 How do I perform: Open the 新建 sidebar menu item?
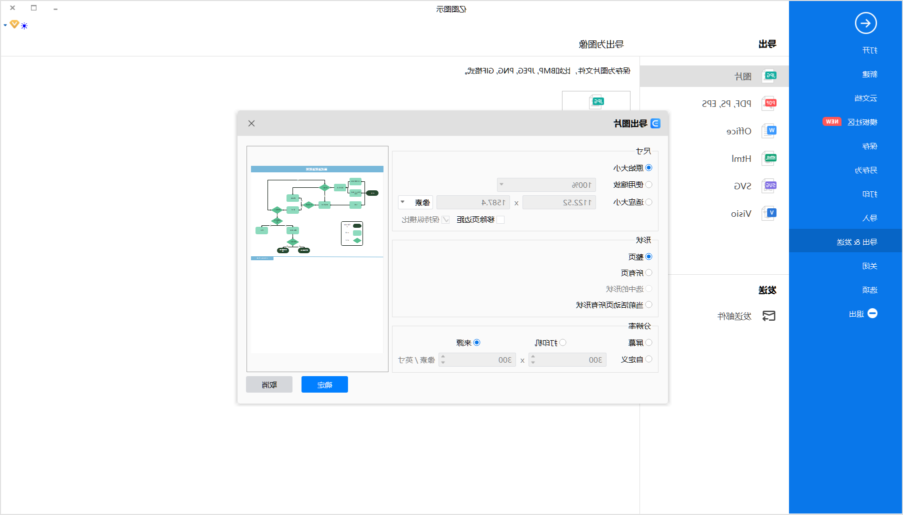click(x=870, y=74)
